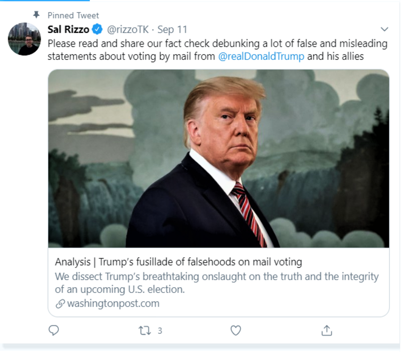Open the share tweet options icon

point(327,330)
